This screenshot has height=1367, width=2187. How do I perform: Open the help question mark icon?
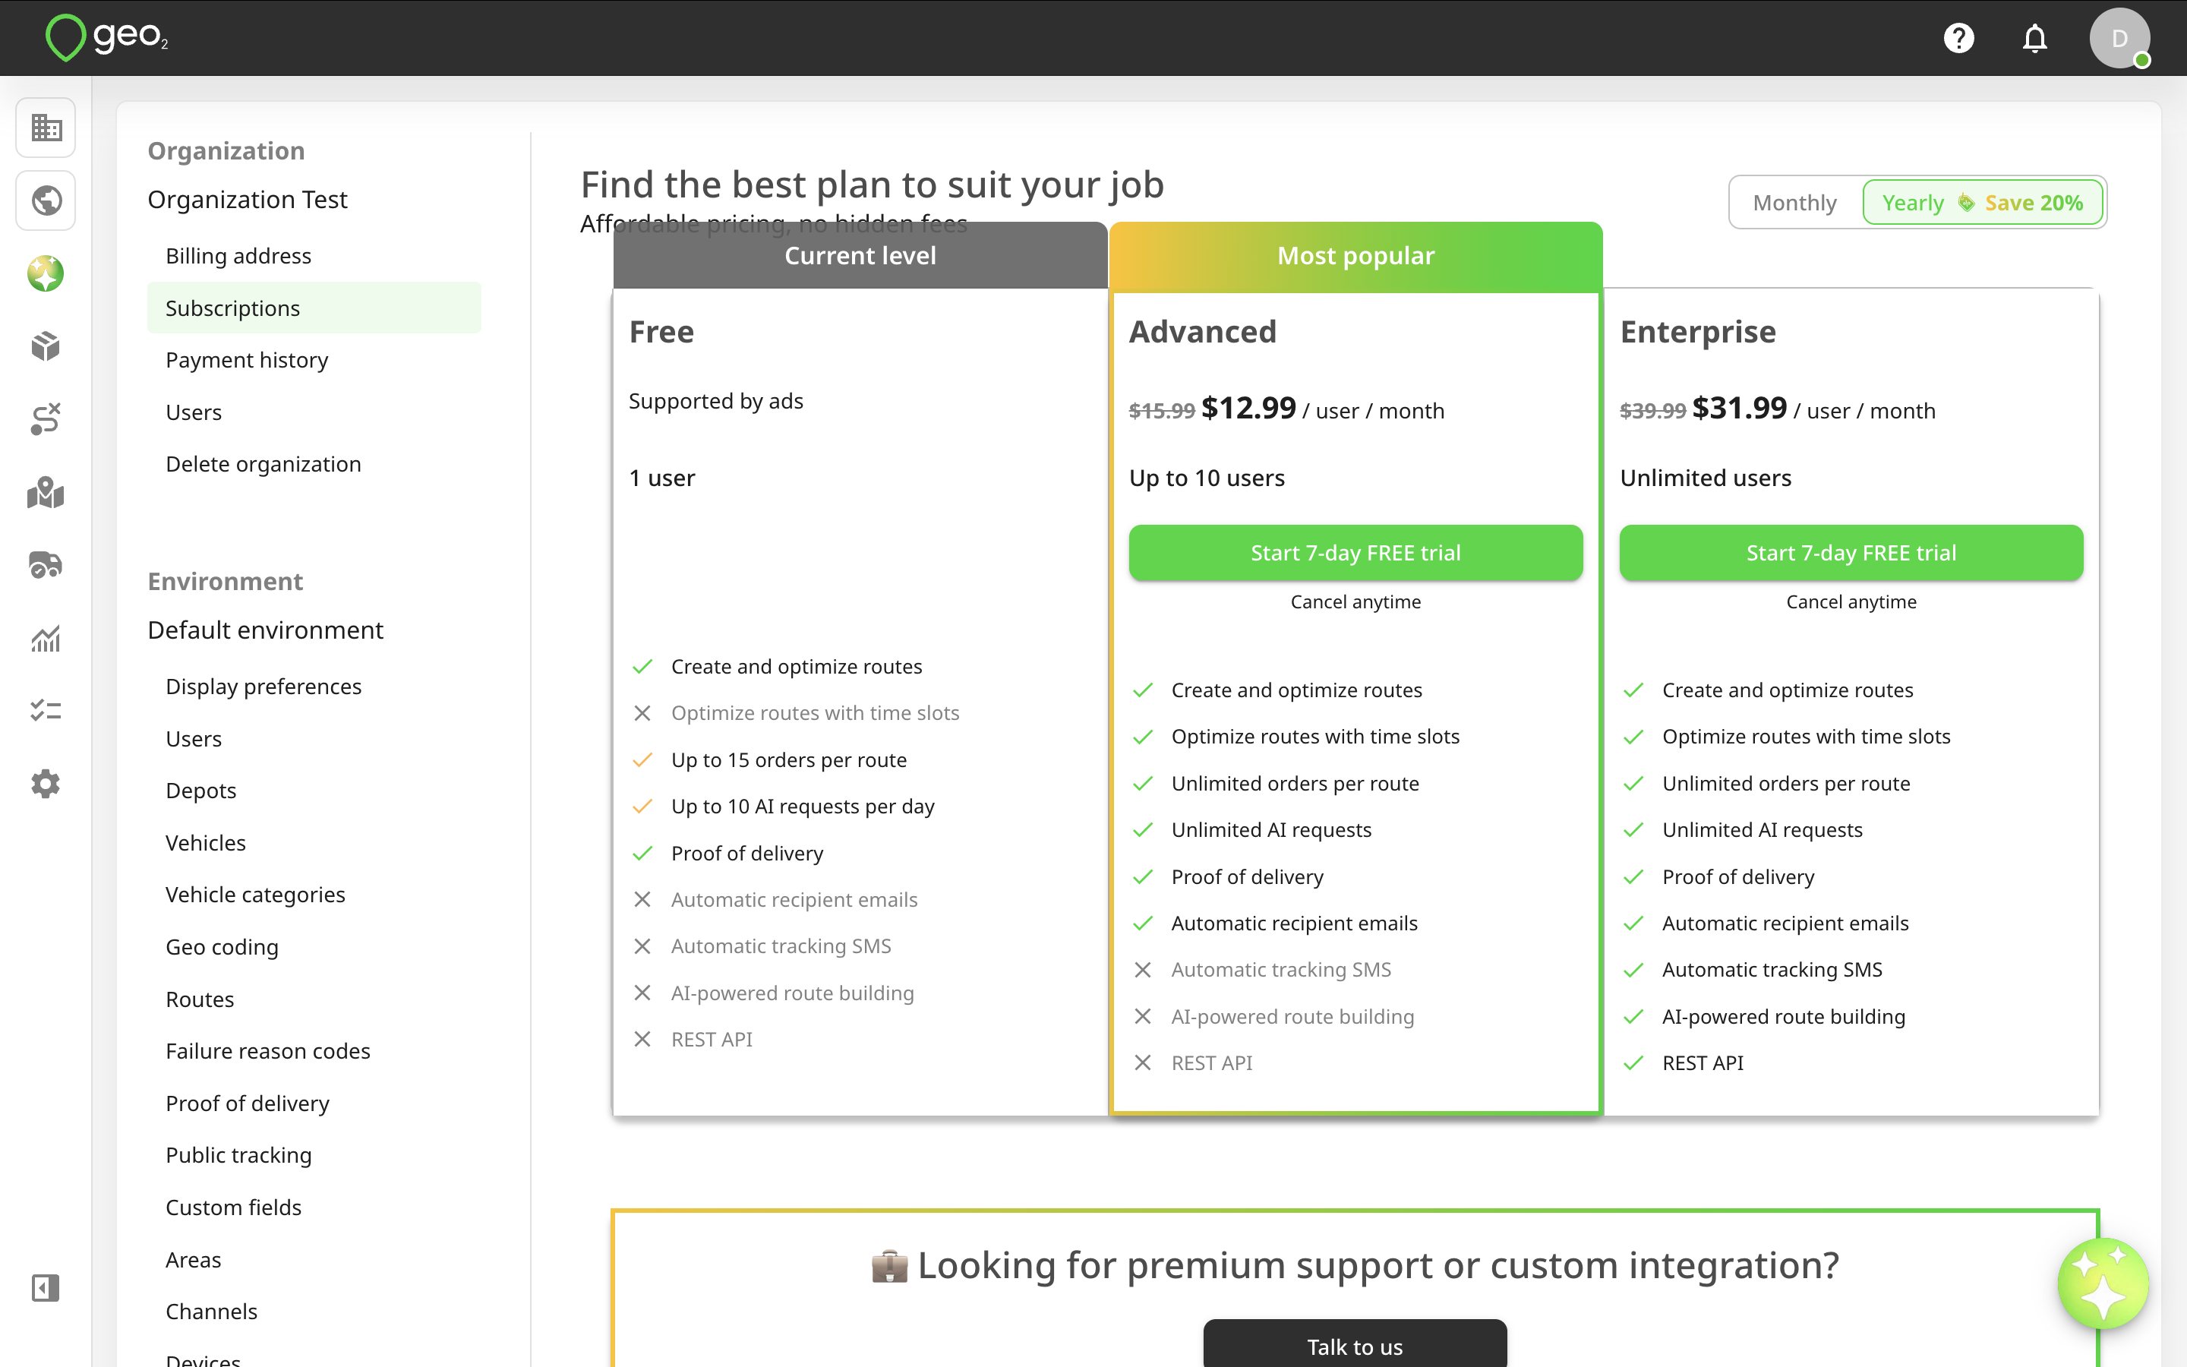[1958, 38]
